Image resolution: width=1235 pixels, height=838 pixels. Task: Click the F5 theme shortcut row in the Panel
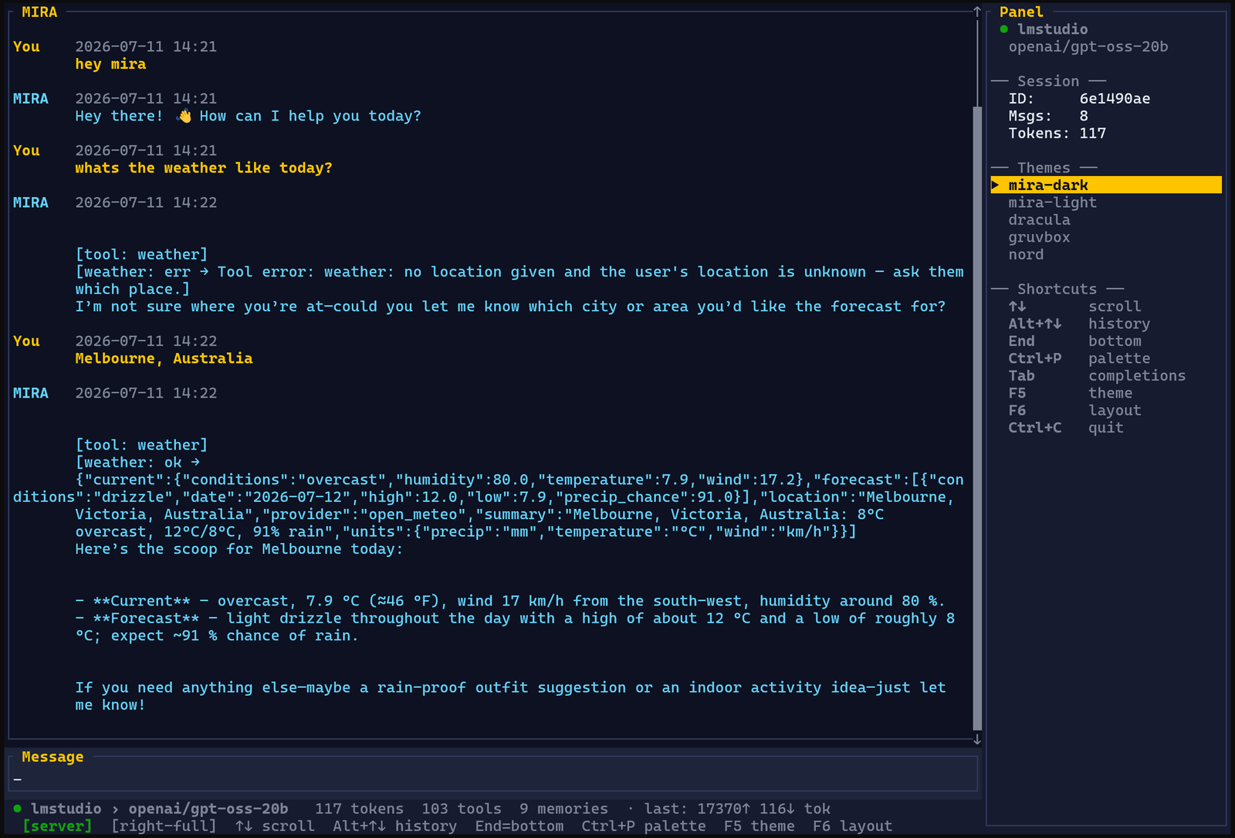1071,393
